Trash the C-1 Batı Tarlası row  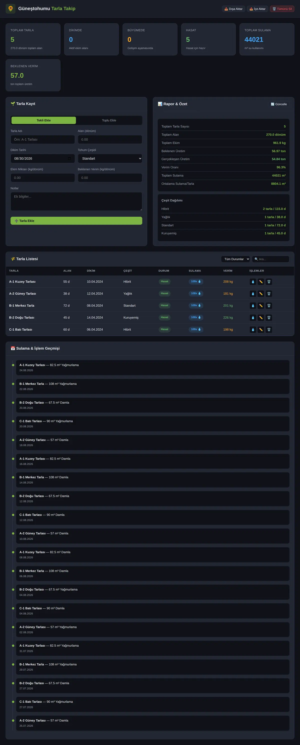[x=269, y=329]
